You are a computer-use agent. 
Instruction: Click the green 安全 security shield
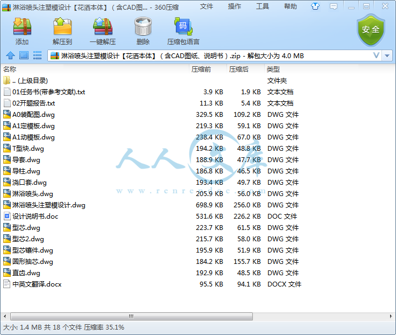click(371, 30)
